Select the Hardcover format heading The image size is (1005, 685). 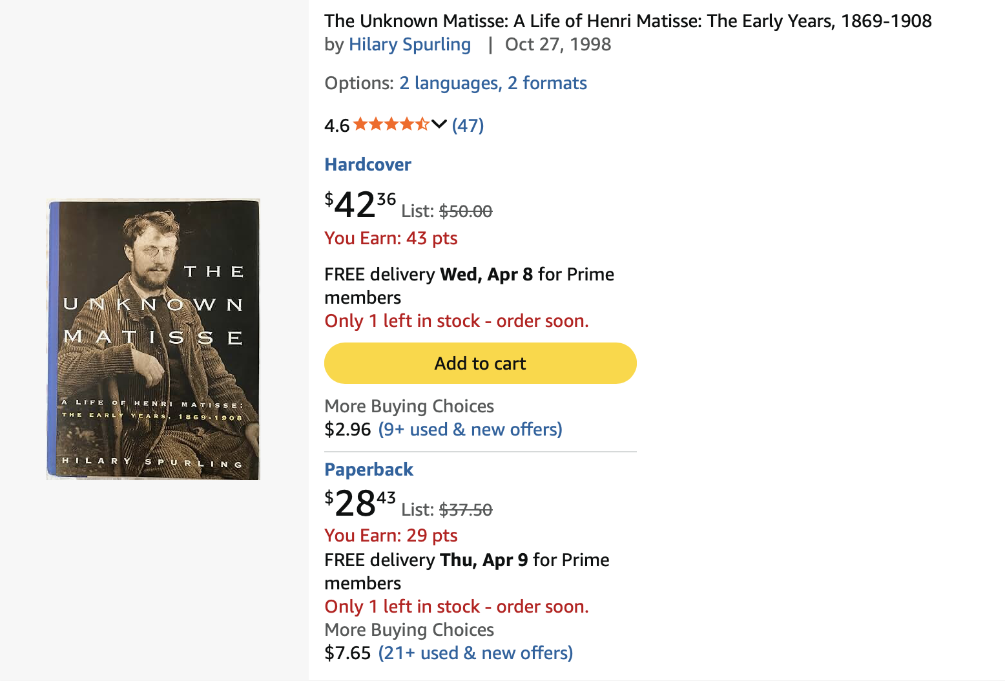[x=368, y=165]
